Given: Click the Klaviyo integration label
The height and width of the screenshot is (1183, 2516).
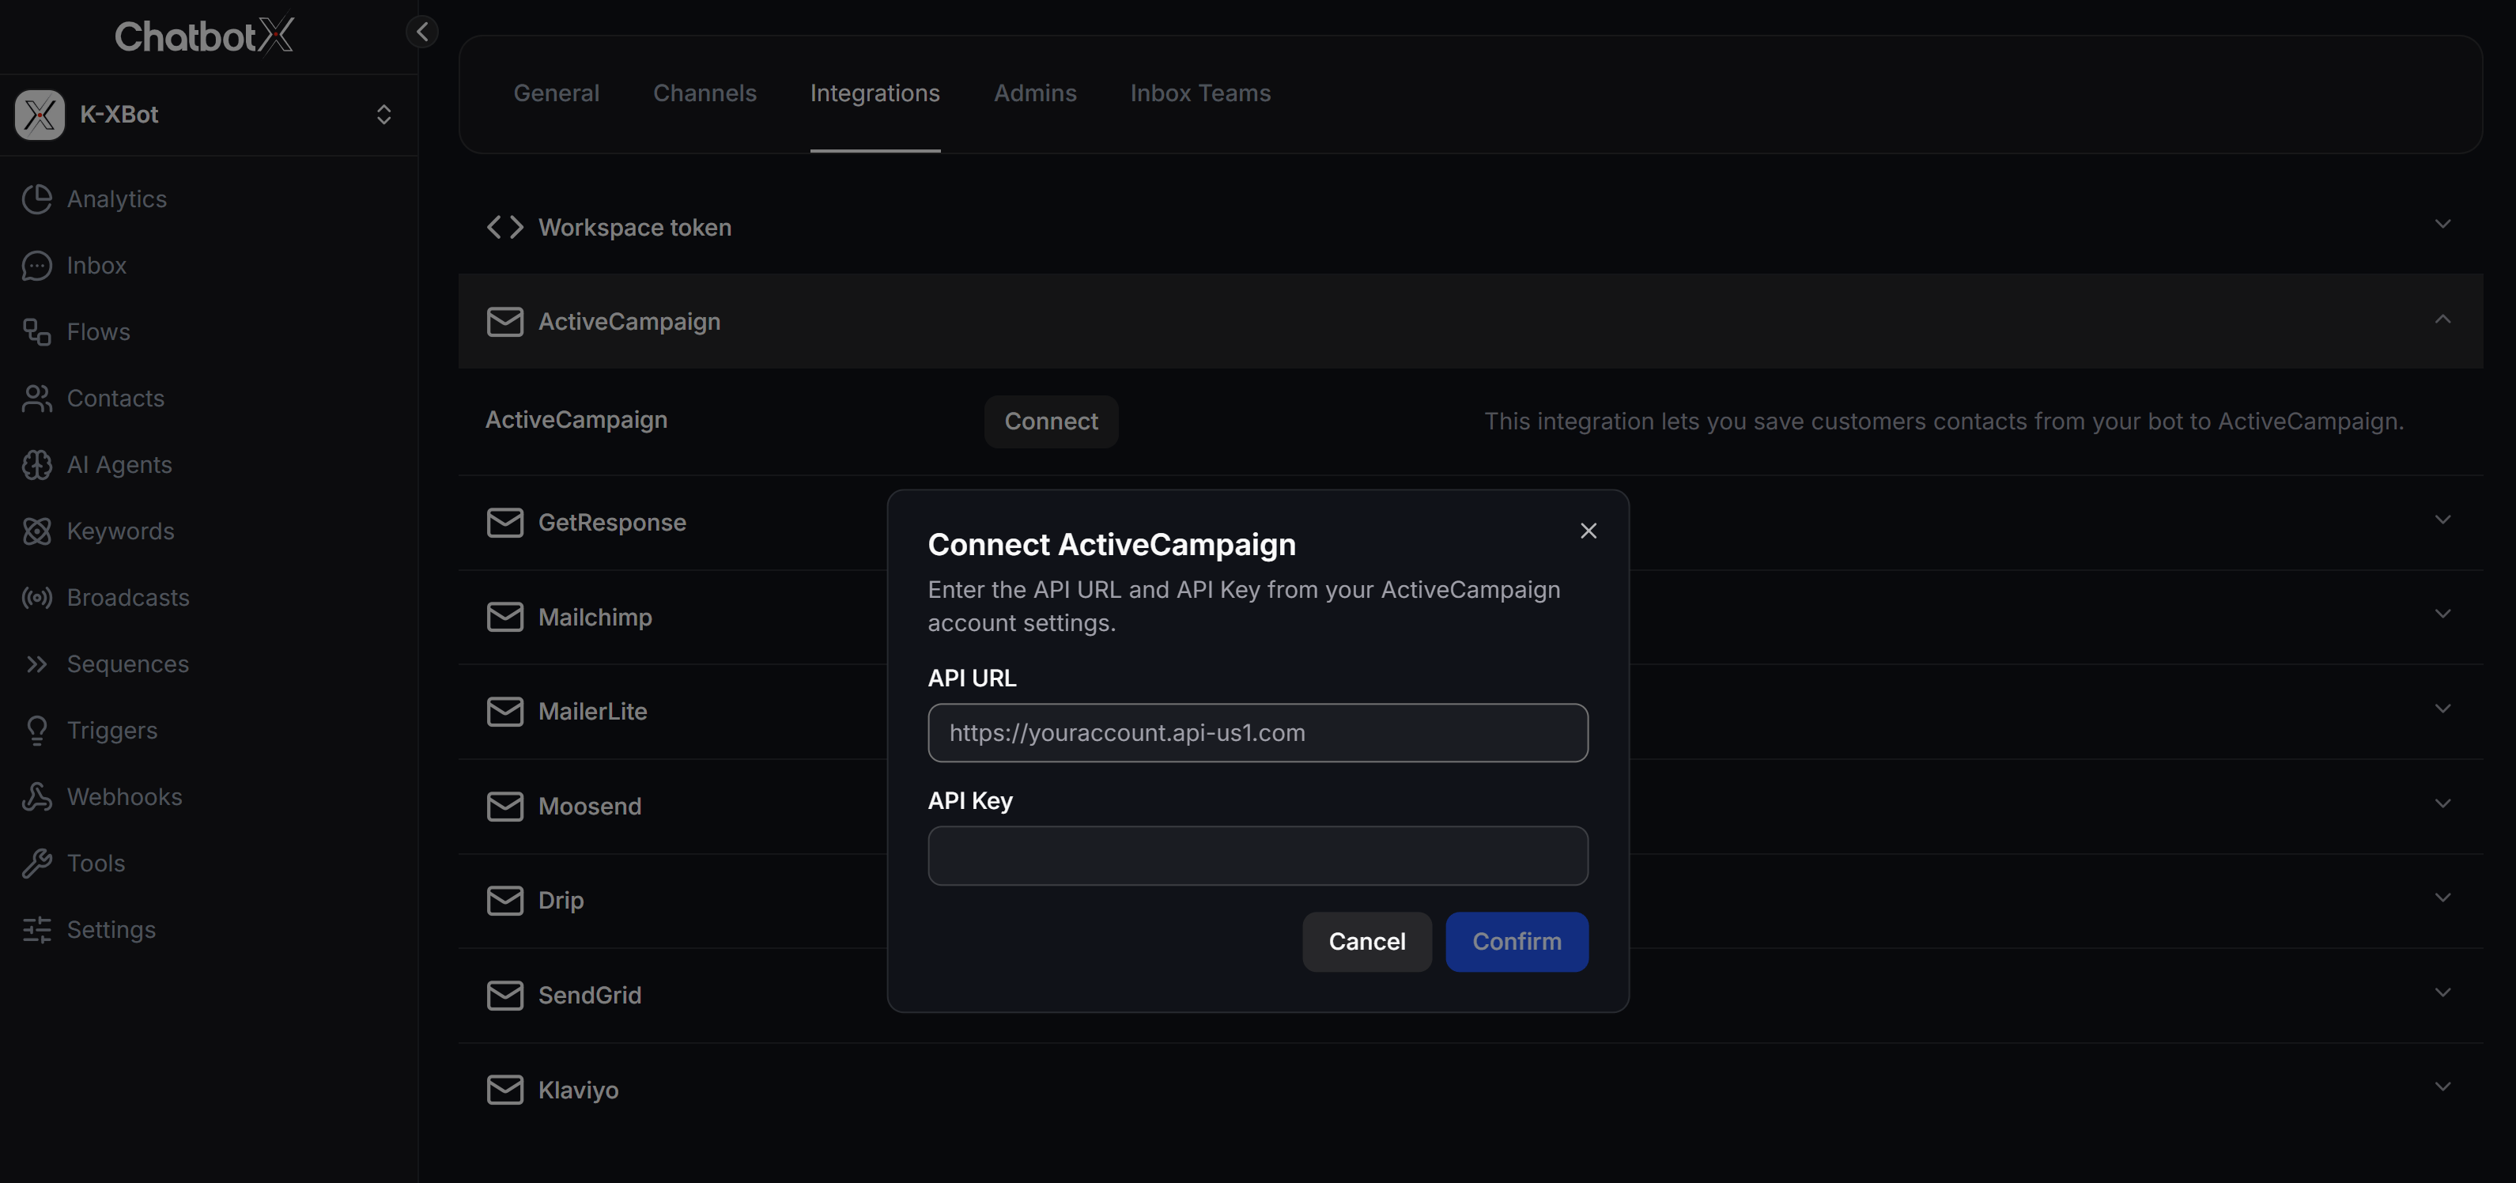Looking at the screenshot, I should click(x=578, y=1089).
